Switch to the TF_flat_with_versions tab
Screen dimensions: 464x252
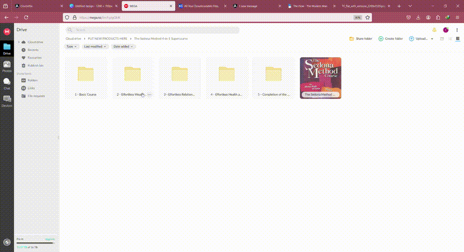[x=366, y=6]
